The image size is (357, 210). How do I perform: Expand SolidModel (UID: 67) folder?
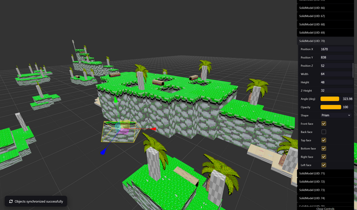pos(326,16)
